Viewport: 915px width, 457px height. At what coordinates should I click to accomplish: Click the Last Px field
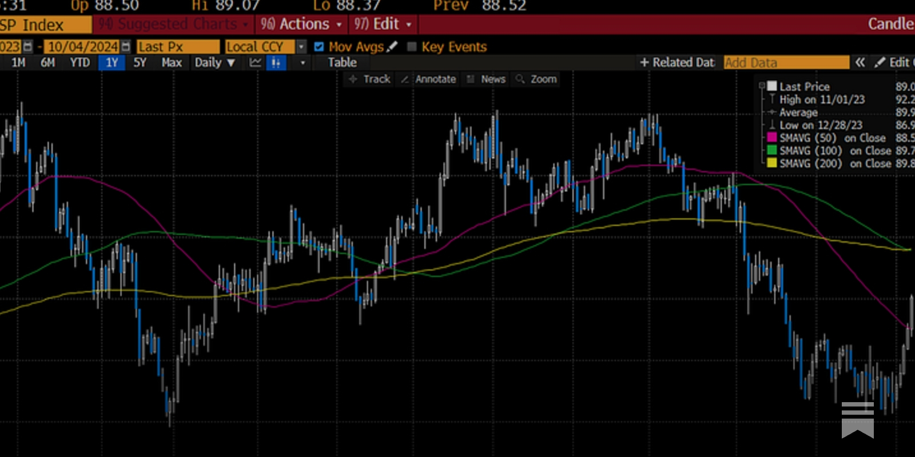178,47
